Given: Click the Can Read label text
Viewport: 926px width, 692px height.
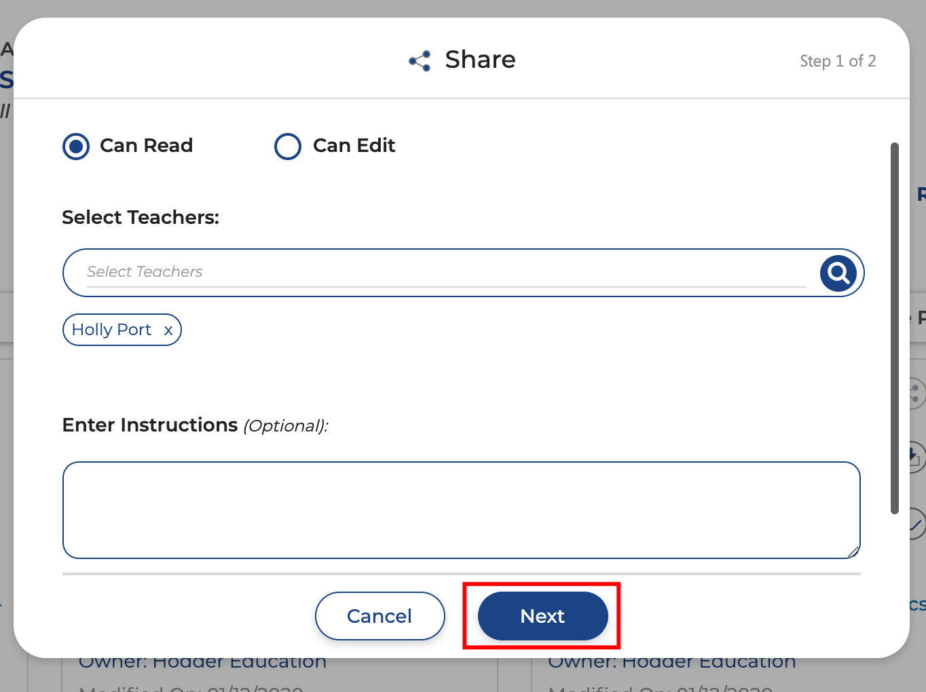Looking at the screenshot, I should tap(146, 146).
